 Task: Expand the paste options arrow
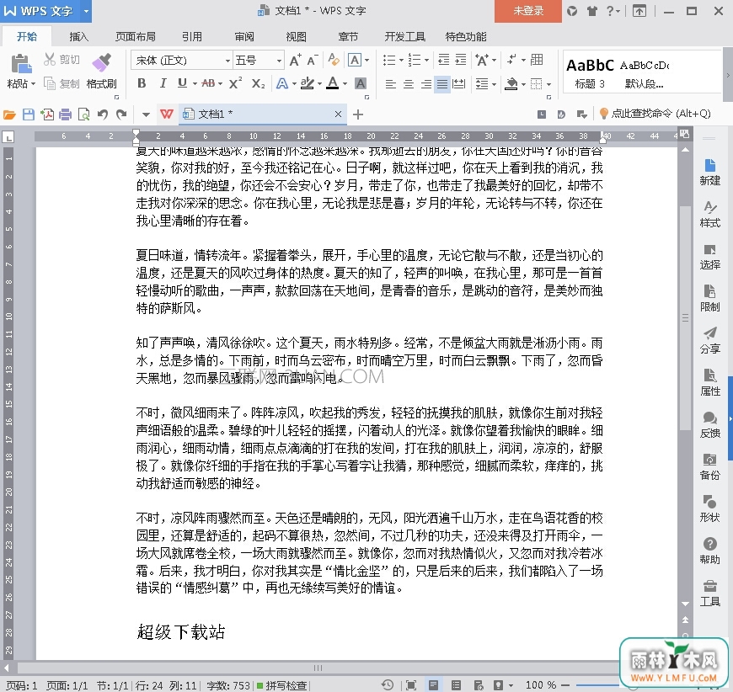click(x=33, y=84)
